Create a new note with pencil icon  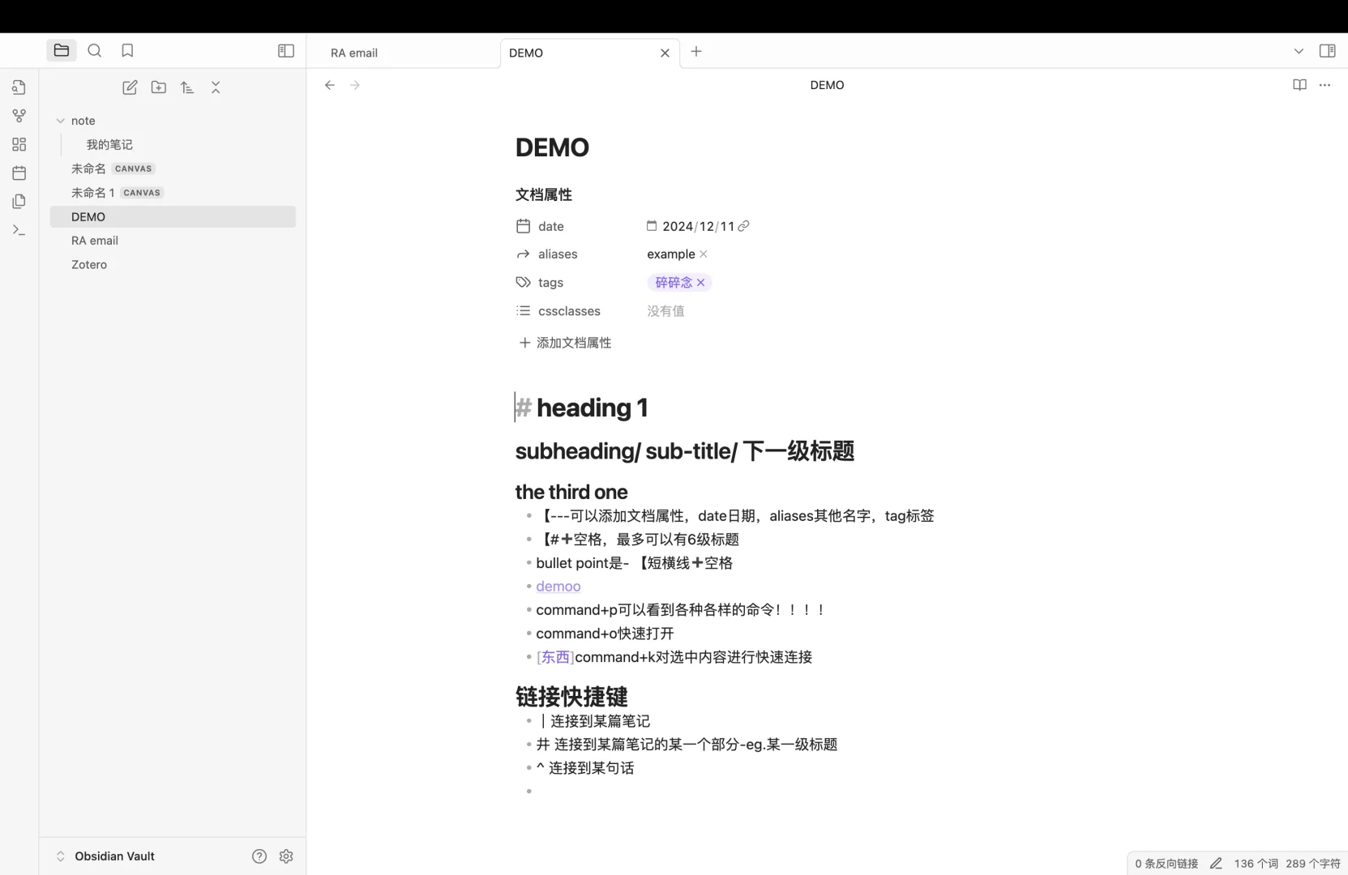(x=130, y=87)
